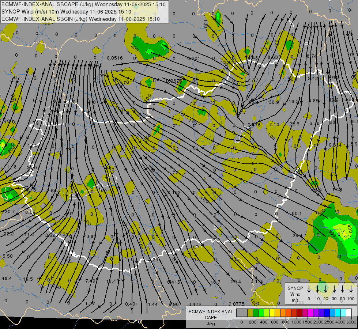Screen dimensions: 358x329
Task: Click the map value 22.2
Action: pos(9,234)
